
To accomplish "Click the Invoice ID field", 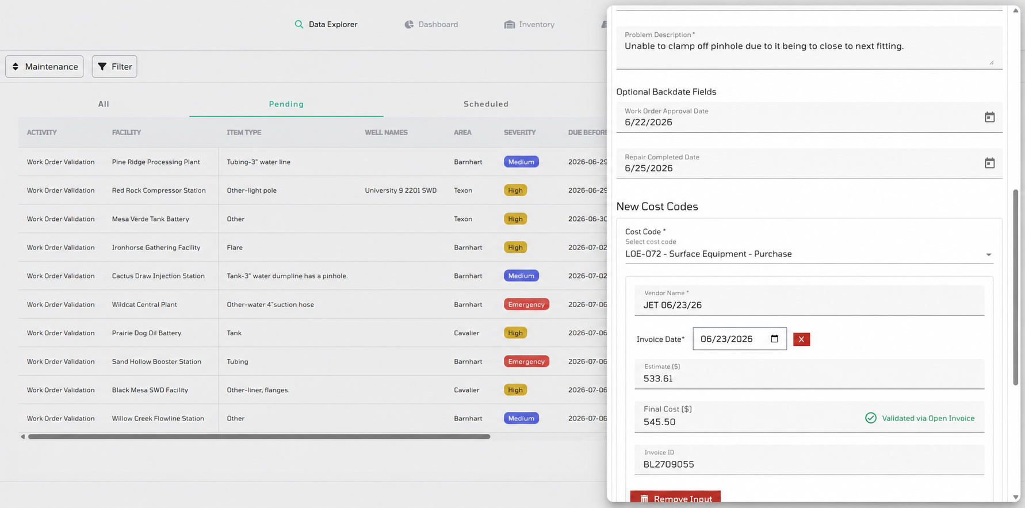I will 809,460.
